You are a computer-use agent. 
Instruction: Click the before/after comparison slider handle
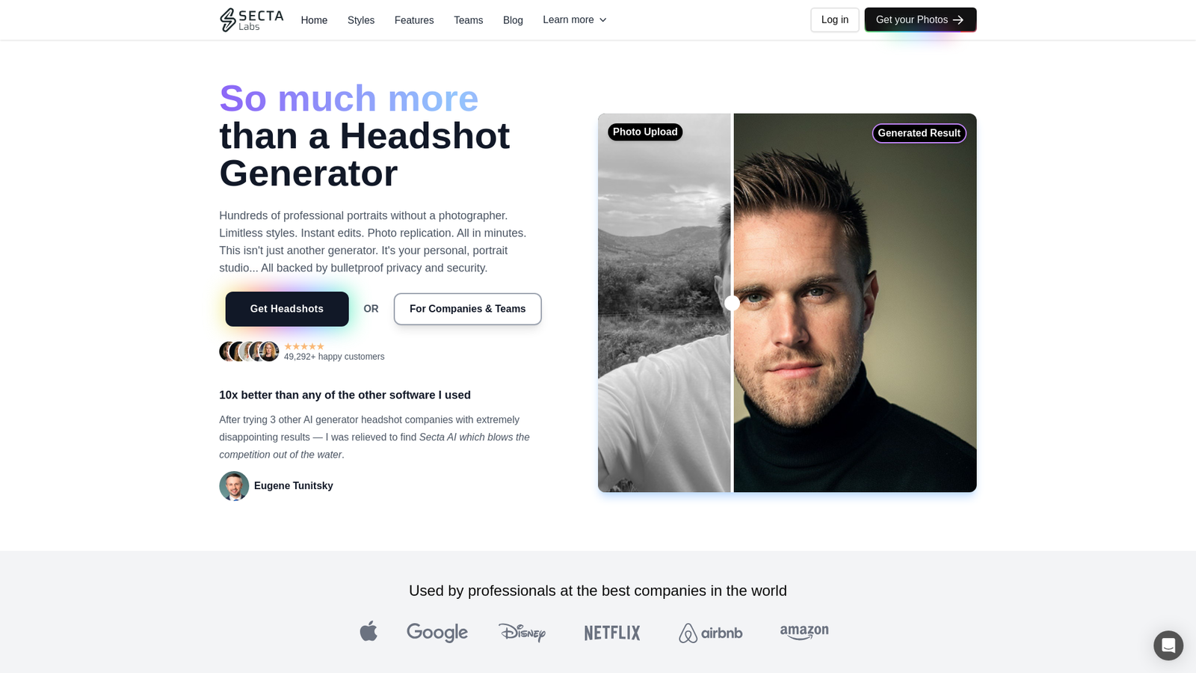pos(732,303)
